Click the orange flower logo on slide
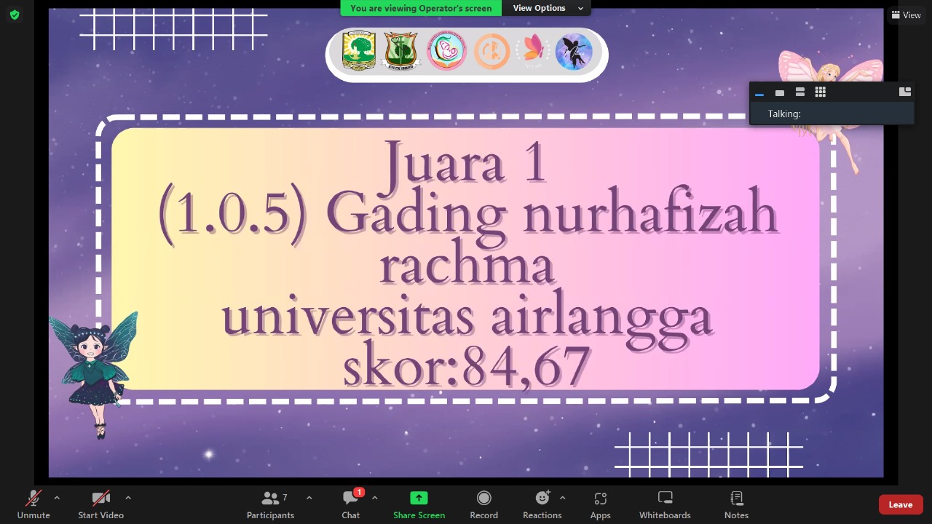 click(x=534, y=49)
